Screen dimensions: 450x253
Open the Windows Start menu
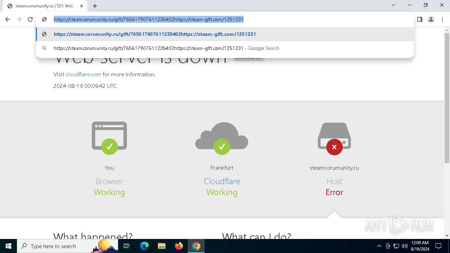click(8, 246)
